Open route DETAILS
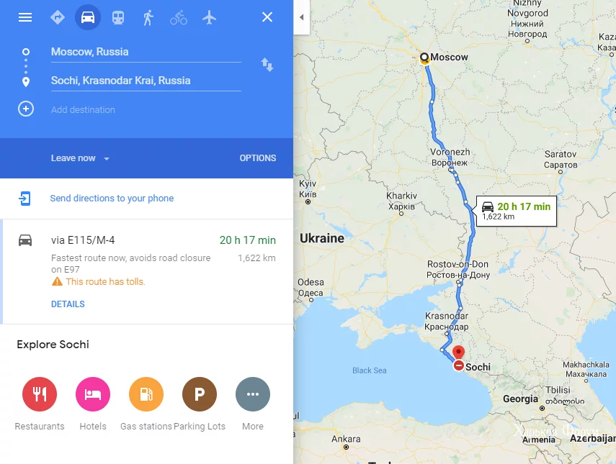The height and width of the screenshot is (464, 616). (68, 304)
